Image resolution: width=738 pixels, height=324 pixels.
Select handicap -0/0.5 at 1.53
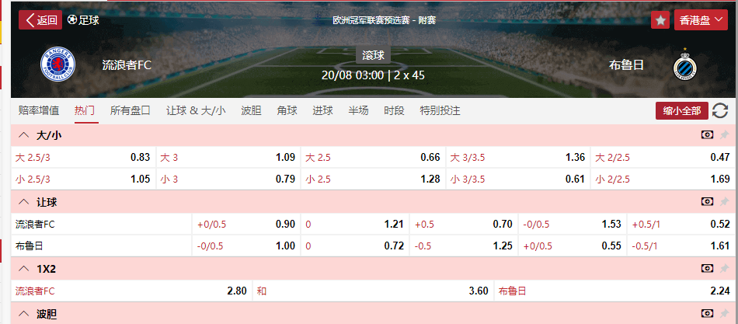(573, 225)
